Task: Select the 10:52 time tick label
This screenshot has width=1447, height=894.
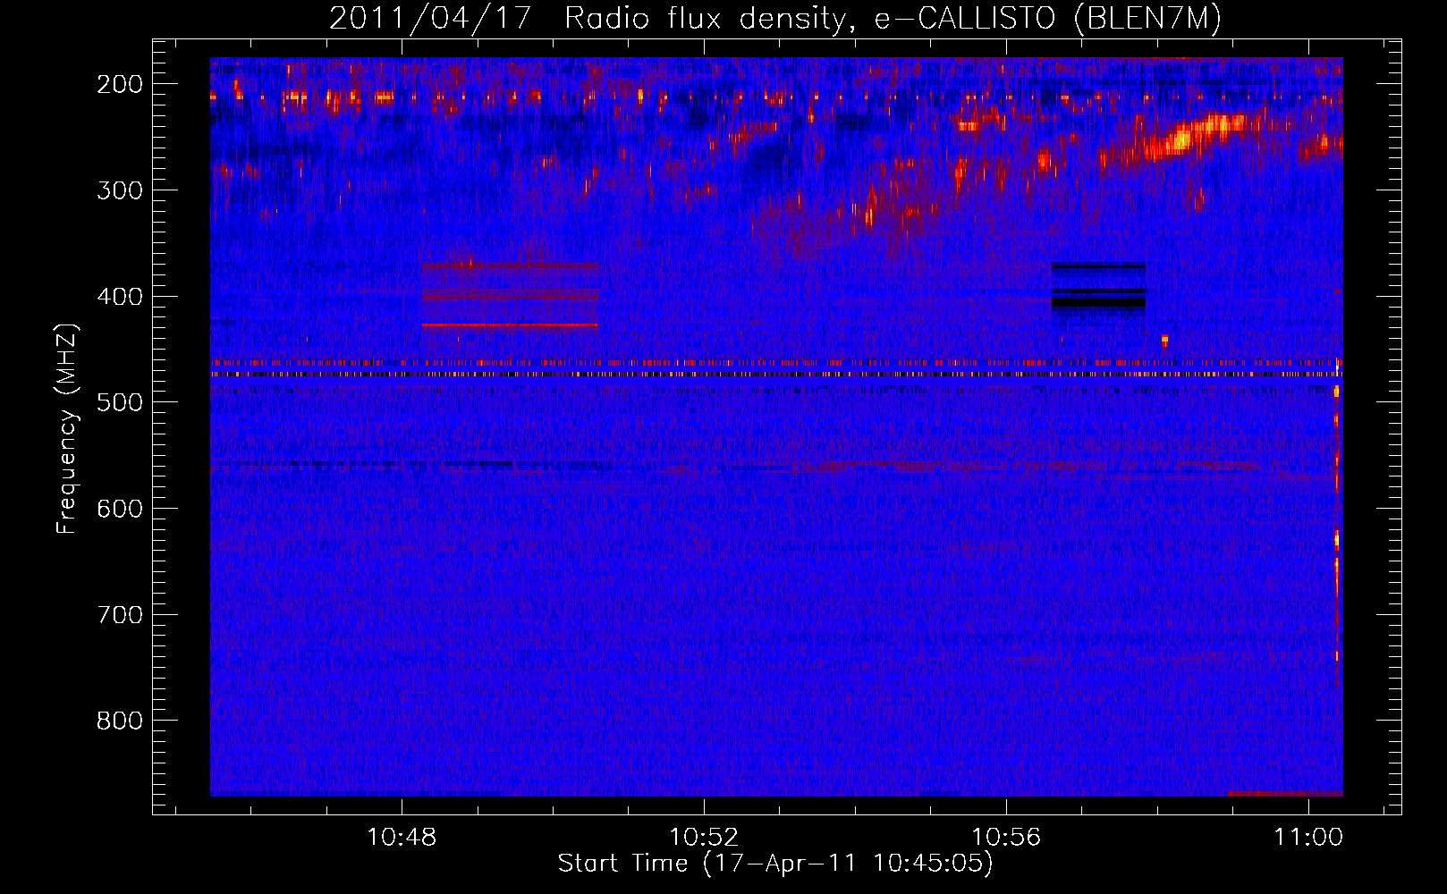Action: tap(704, 838)
